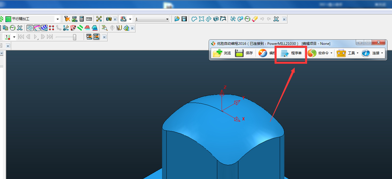Close second row toolbar with its x
Viewport: 392px width, 179px height.
pos(132,28)
